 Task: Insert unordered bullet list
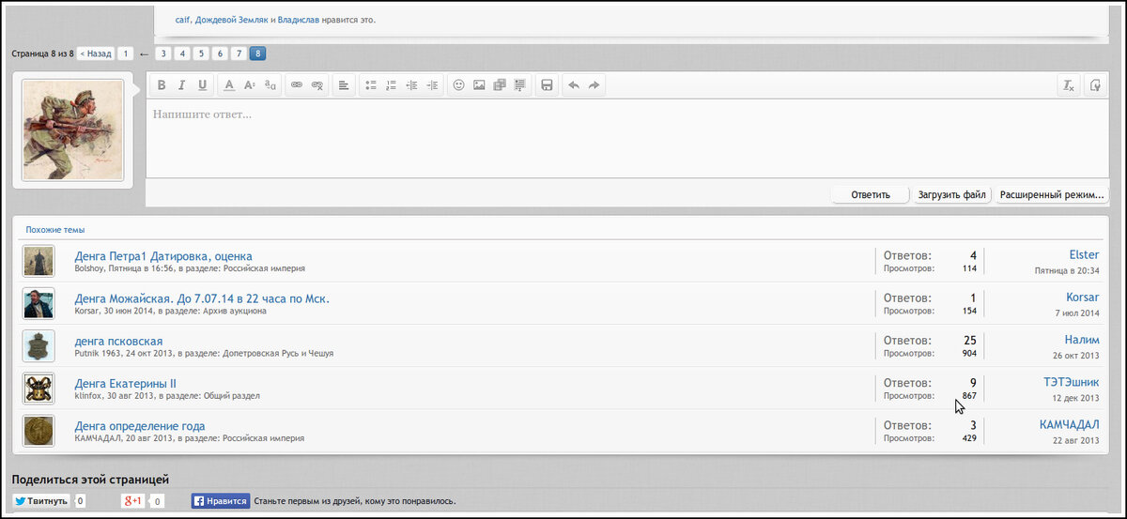click(x=371, y=85)
